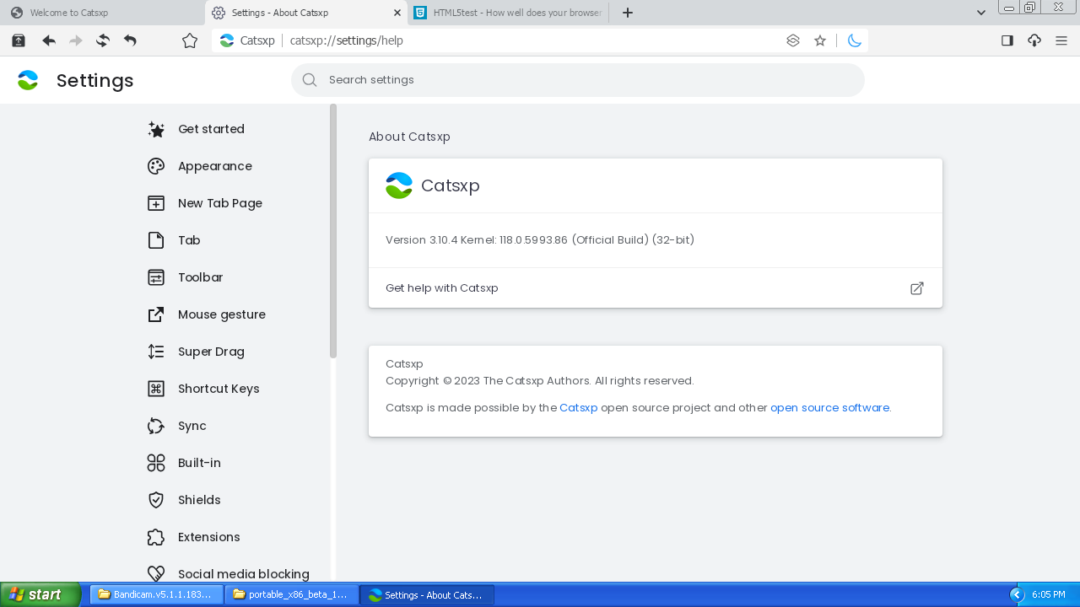Click the Shields checkmark icon
Image resolution: width=1080 pixels, height=607 pixels.
[156, 500]
